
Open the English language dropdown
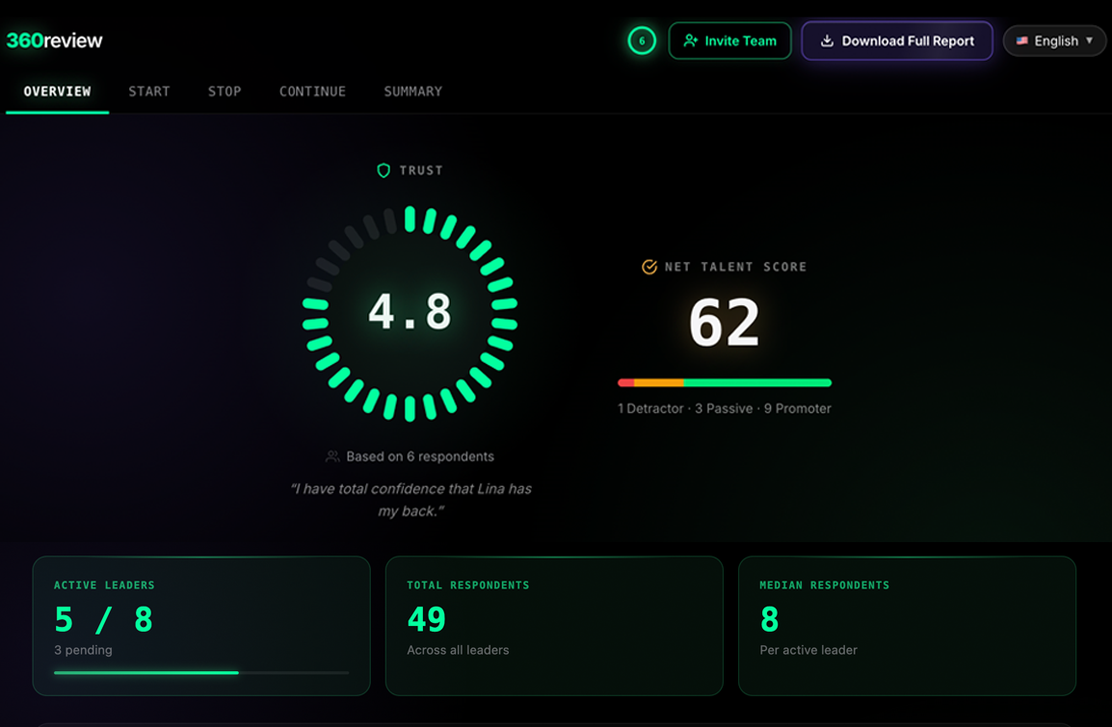[x=1055, y=40]
